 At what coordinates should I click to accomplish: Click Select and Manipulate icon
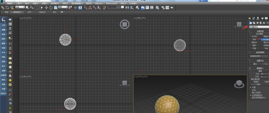[x=75, y=7]
